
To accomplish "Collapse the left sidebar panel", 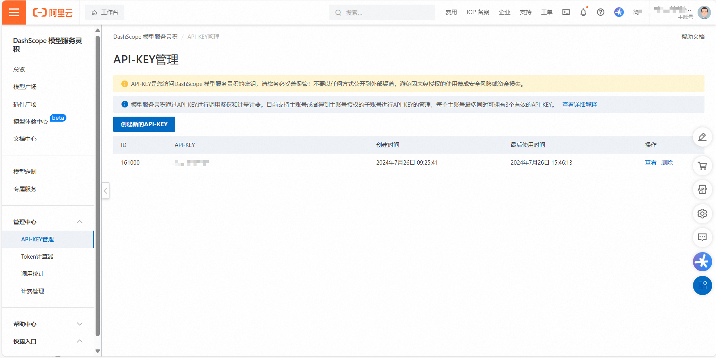I will point(105,191).
